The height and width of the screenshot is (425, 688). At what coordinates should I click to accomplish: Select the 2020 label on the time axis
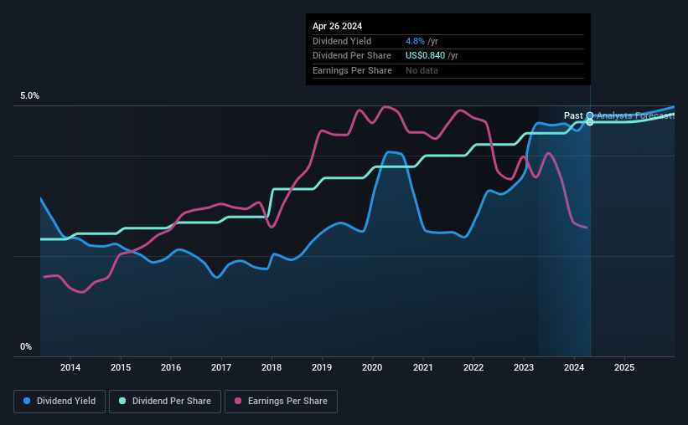[x=372, y=367]
